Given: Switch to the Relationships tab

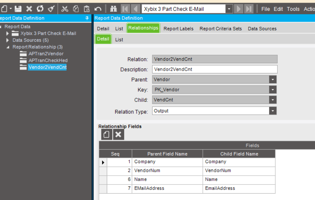Looking at the screenshot, I should click(143, 28).
